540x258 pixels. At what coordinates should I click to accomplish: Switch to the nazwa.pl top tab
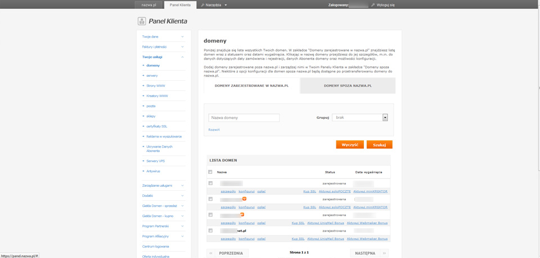[148, 5]
